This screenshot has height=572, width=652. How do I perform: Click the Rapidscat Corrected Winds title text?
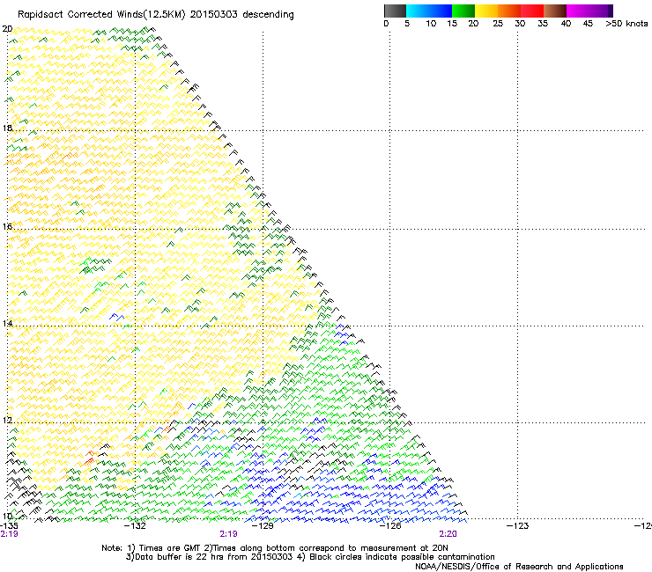156,15
